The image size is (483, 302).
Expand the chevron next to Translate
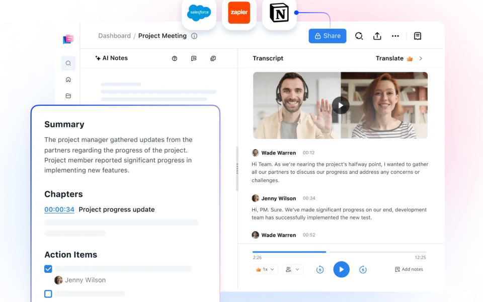point(421,58)
